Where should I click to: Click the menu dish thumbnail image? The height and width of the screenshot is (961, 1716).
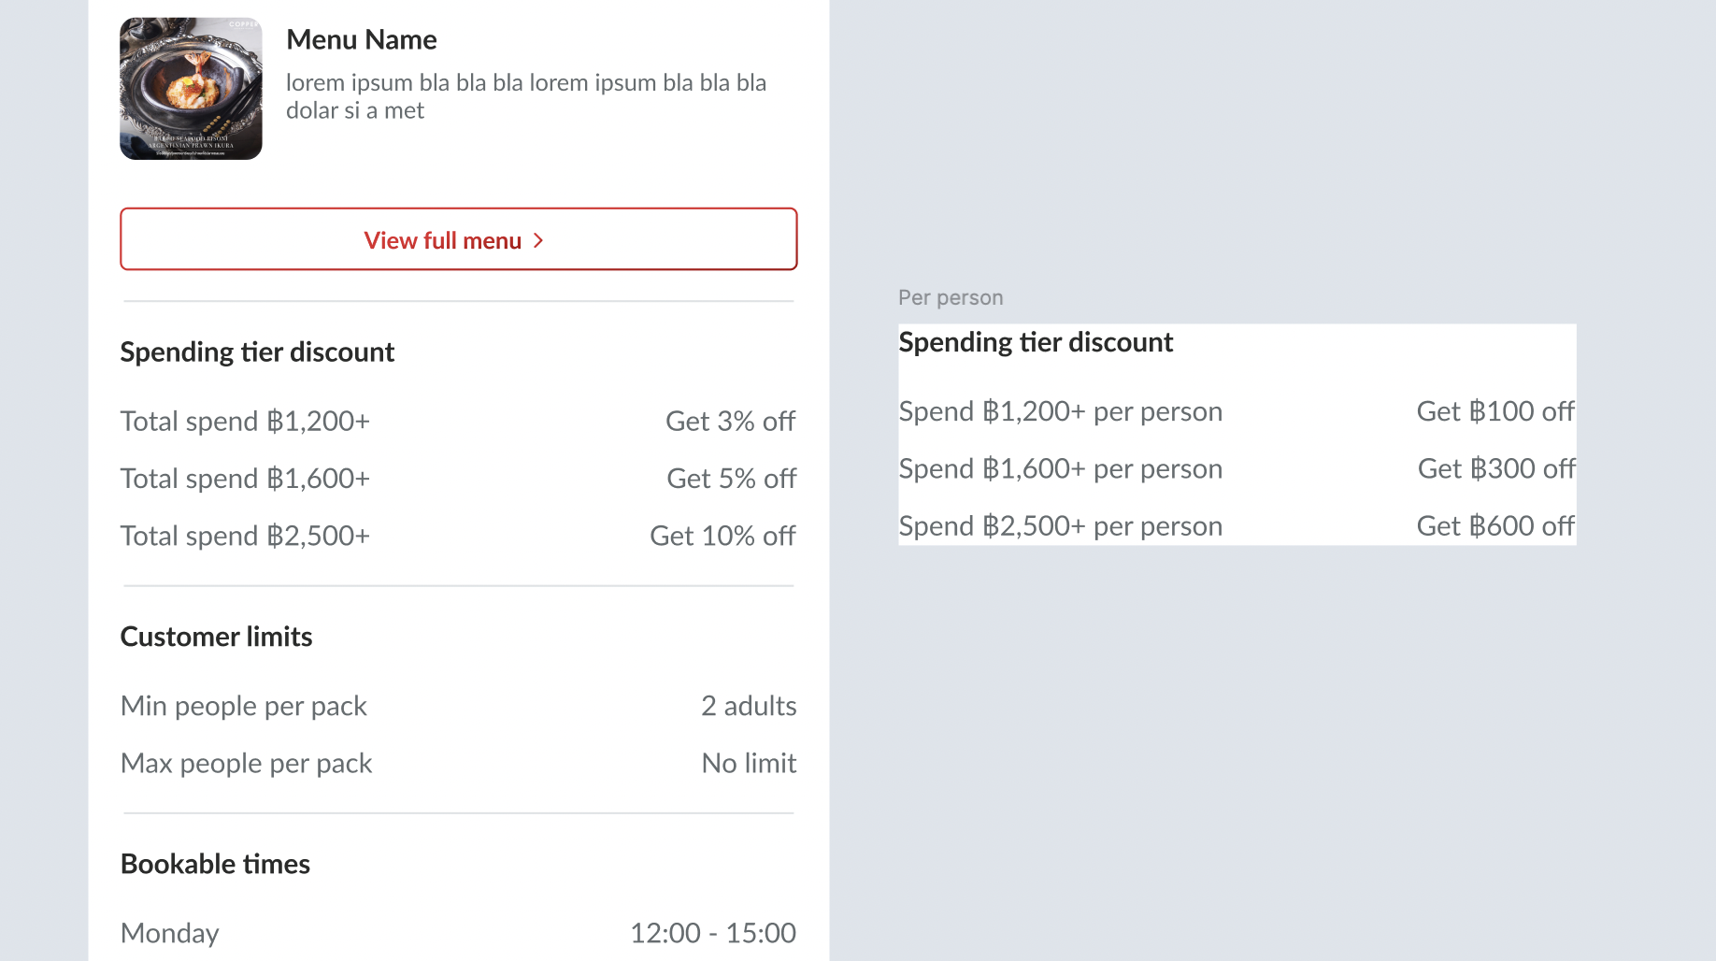(191, 89)
